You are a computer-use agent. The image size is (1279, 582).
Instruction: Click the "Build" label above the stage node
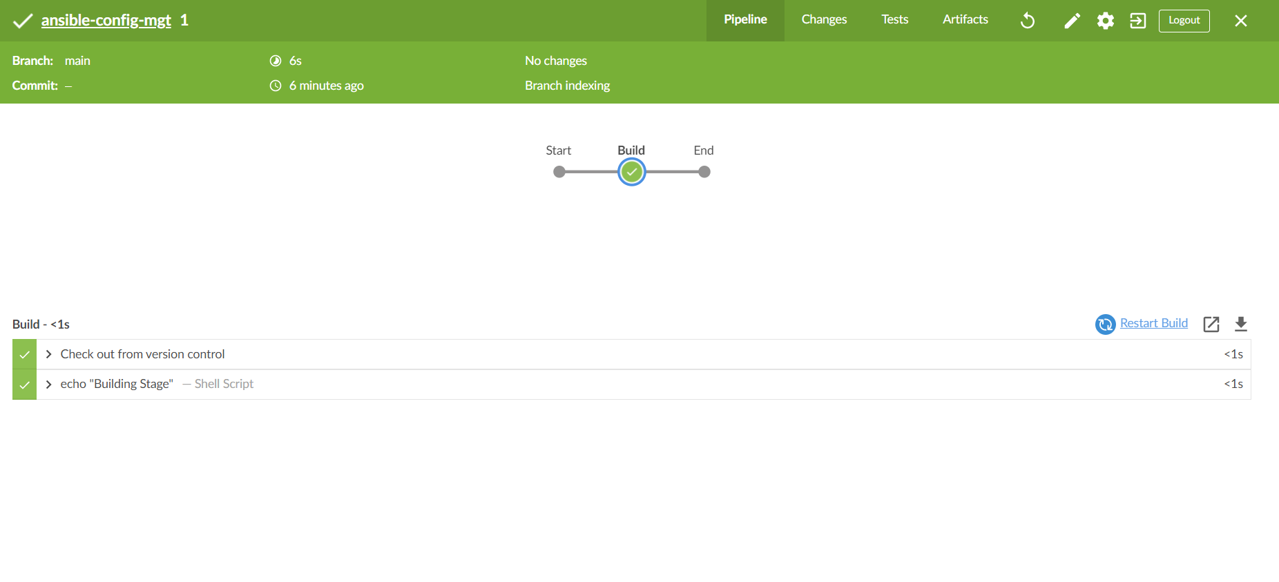click(x=631, y=151)
